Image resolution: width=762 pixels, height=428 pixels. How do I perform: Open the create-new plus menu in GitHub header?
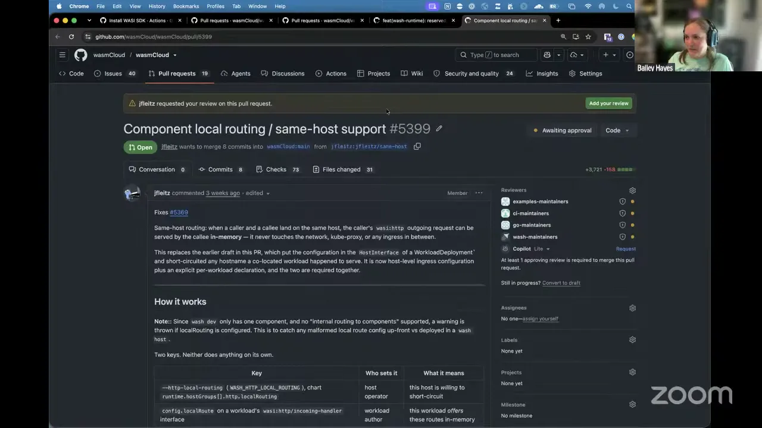pos(605,55)
